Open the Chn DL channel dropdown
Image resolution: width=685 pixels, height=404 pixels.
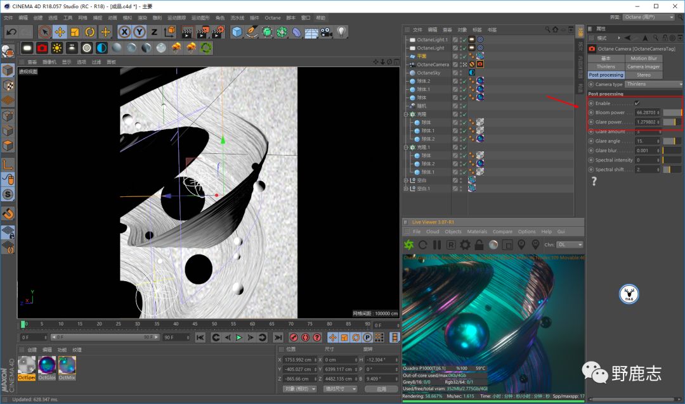click(570, 244)
